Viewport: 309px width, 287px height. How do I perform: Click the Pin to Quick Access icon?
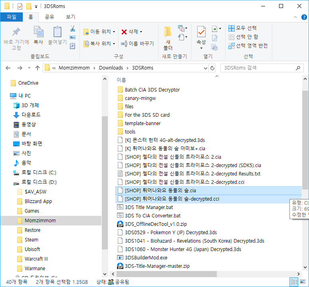coord(16,32)
